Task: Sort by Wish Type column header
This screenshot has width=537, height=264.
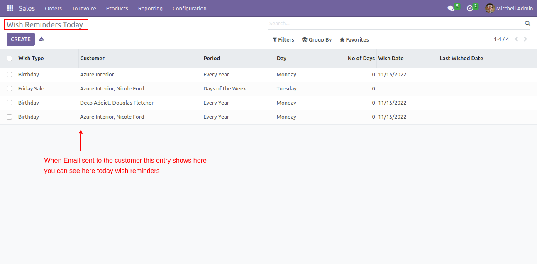Action: coord(48,59)
